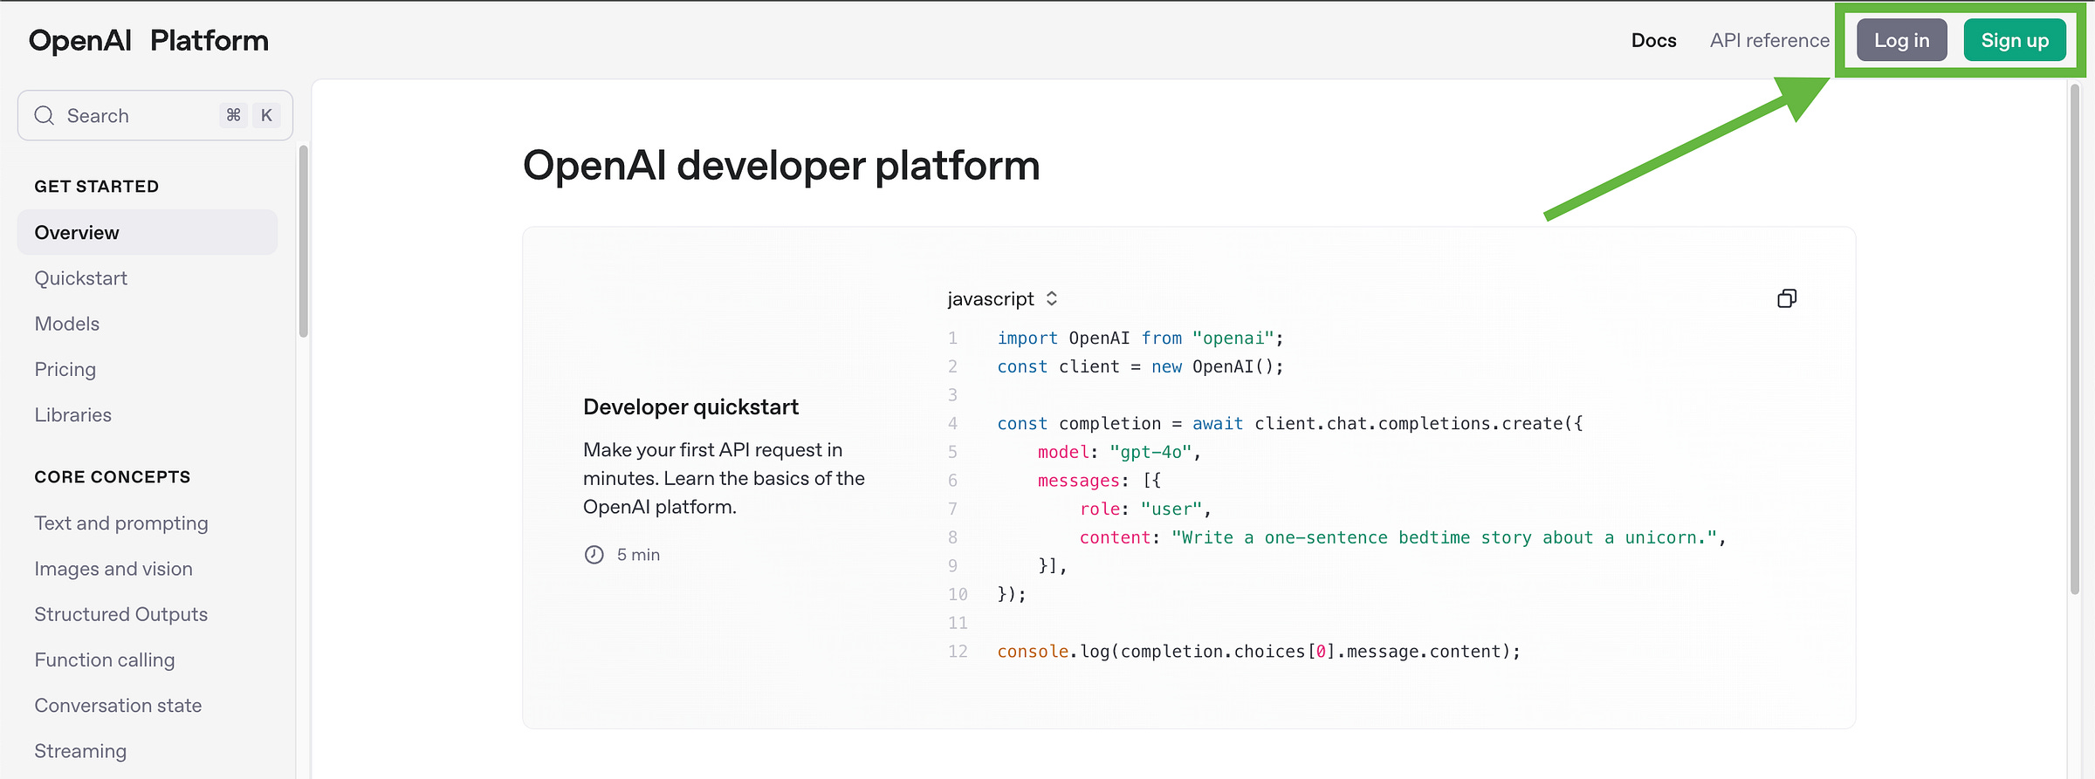Viewport: 2095px width, 779px height.
Task: Click the '5 min' duration text
Action: point(638,555)
